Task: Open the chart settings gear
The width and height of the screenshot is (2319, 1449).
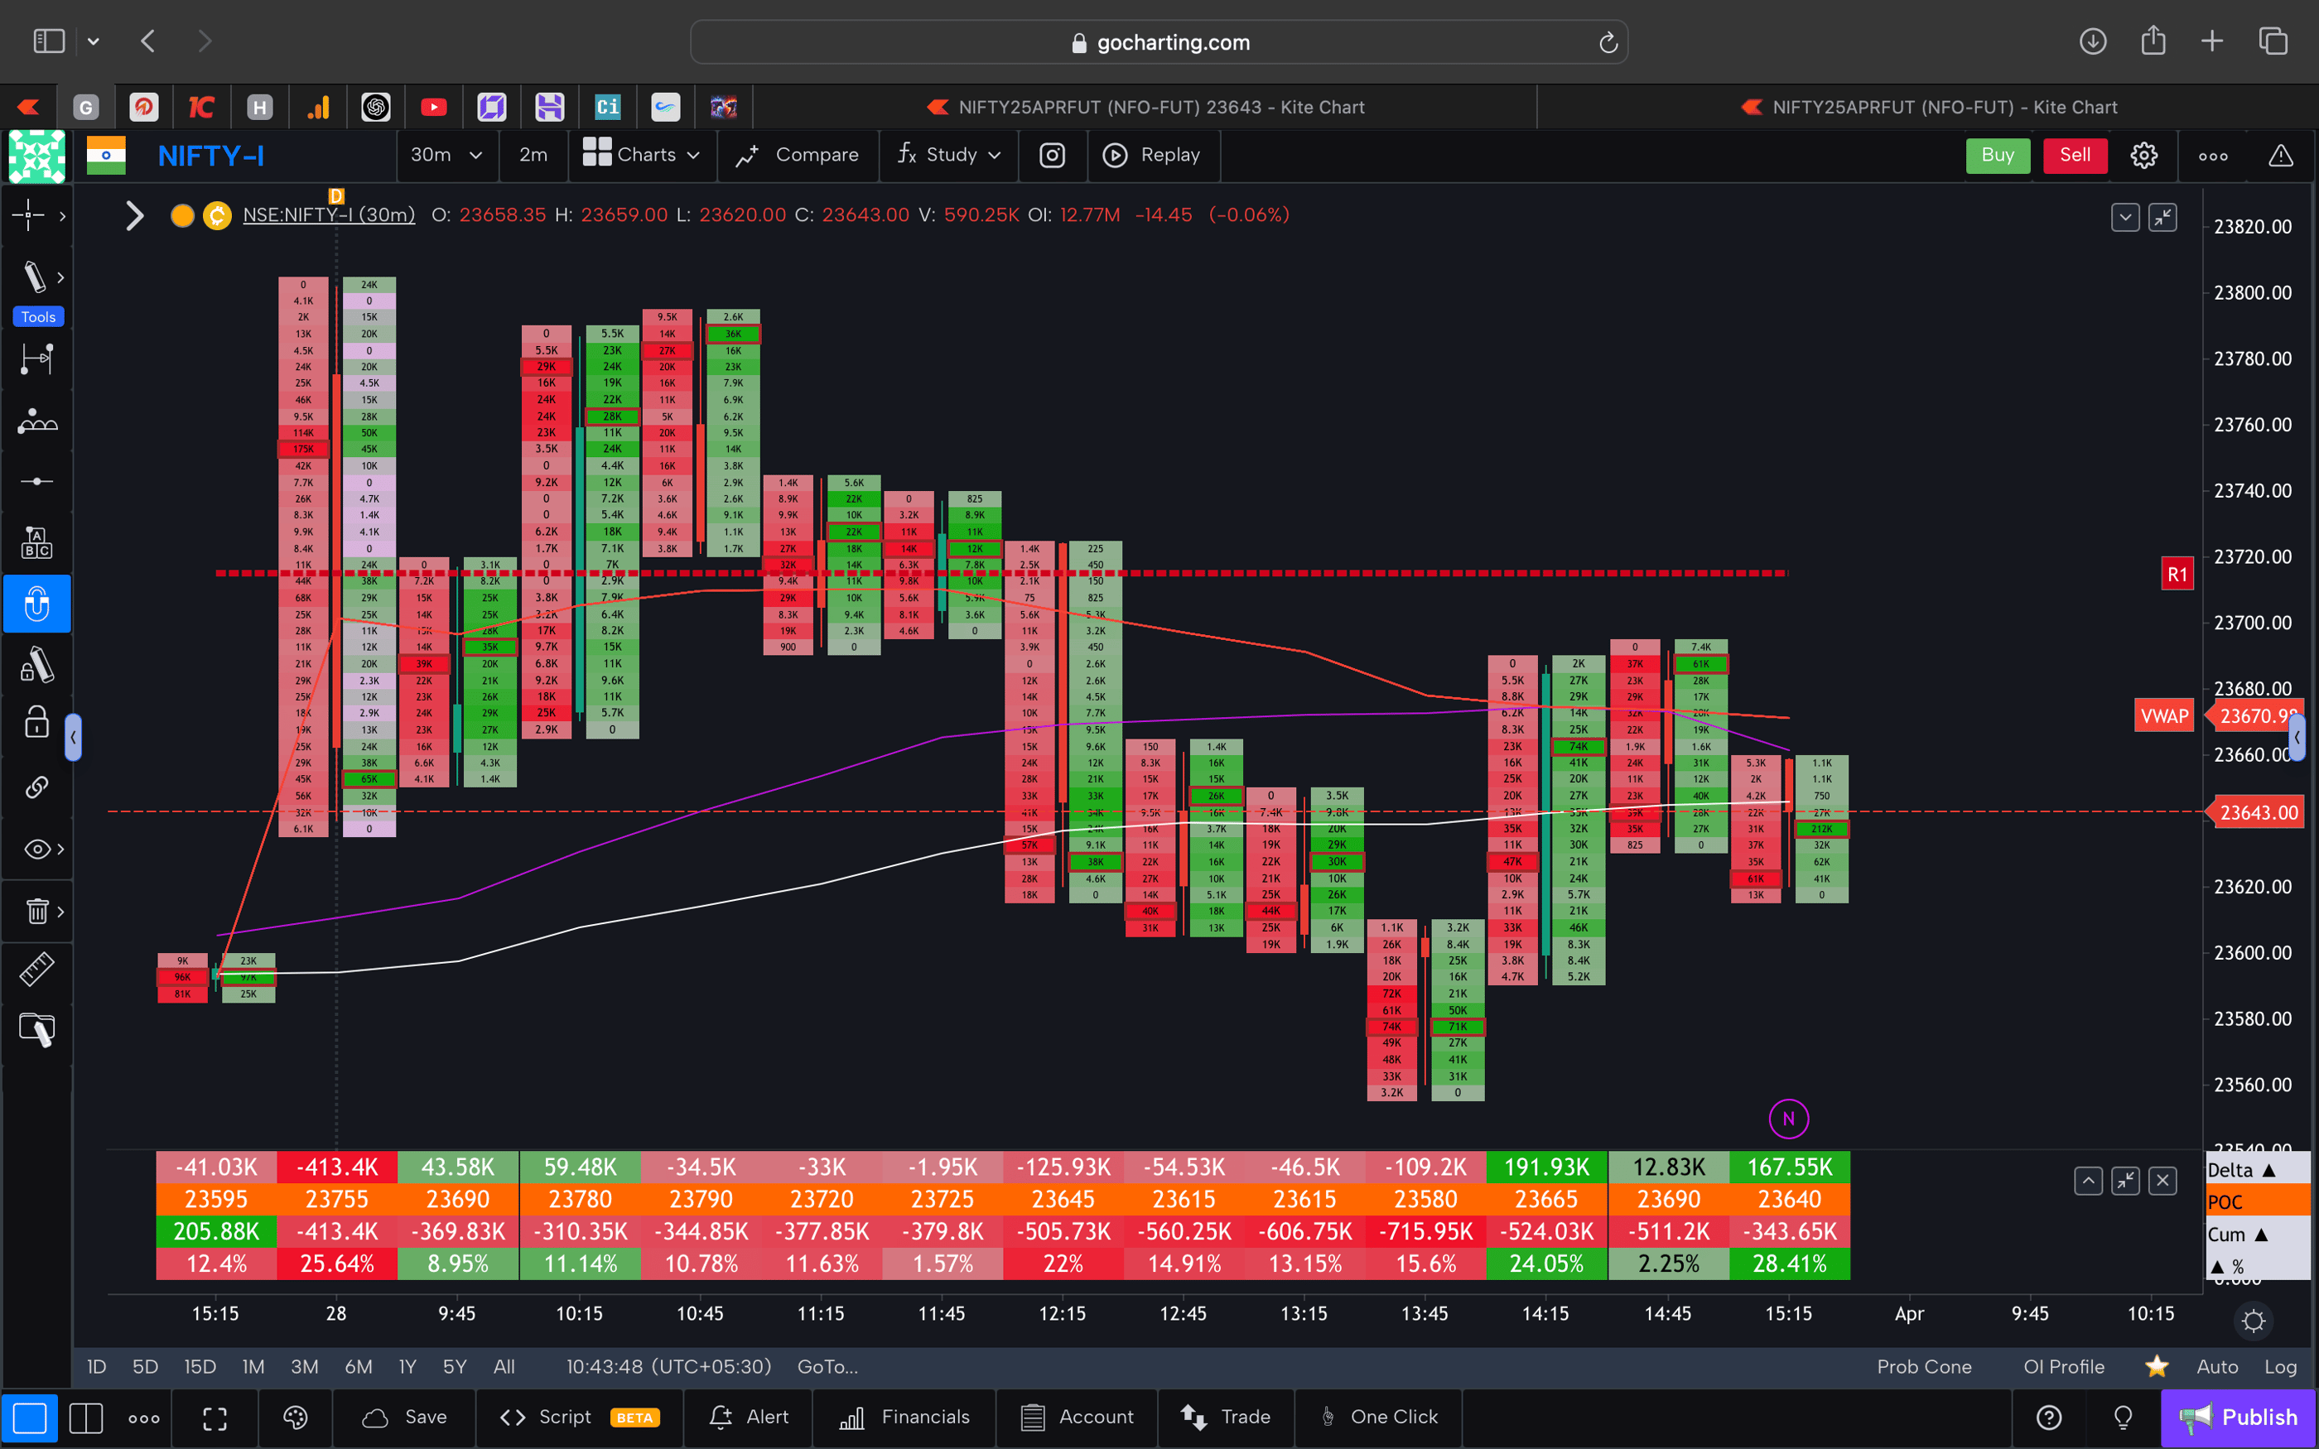Action: (x=2143, y=156)
